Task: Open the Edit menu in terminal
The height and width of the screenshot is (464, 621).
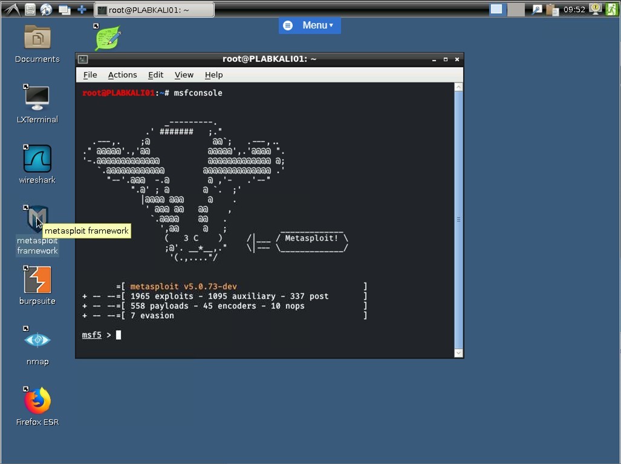Action: pyautogui.click(x=155, y=75)
